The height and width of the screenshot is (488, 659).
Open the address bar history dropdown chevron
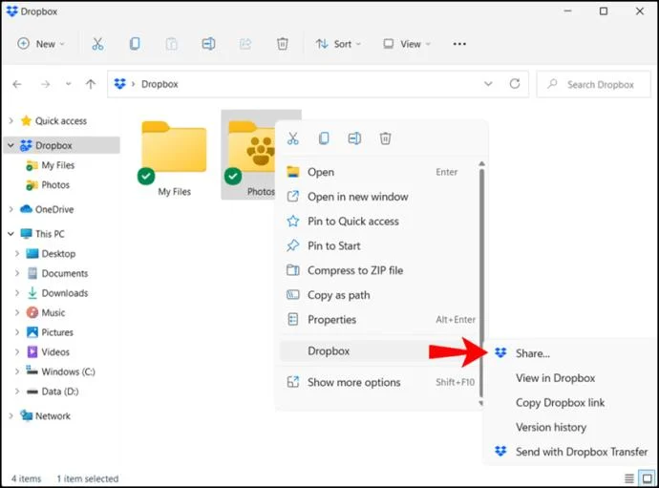point(488,84)
